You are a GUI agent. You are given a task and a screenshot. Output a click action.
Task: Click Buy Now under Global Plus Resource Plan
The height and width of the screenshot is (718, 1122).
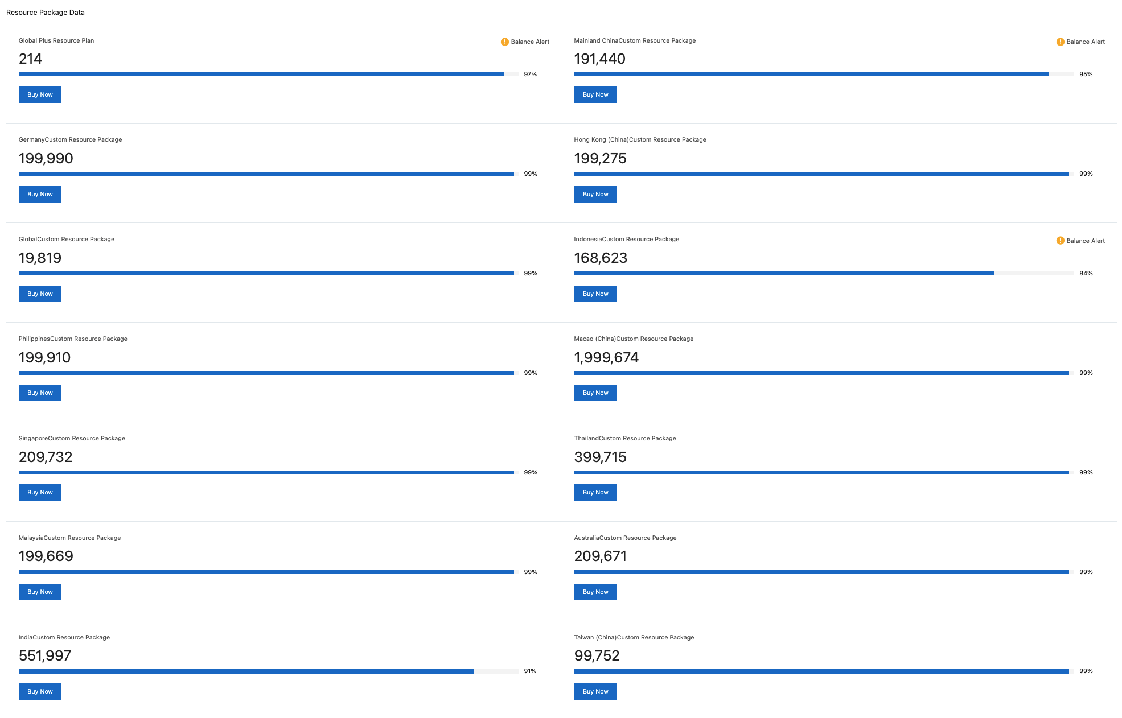coord(40,95)
